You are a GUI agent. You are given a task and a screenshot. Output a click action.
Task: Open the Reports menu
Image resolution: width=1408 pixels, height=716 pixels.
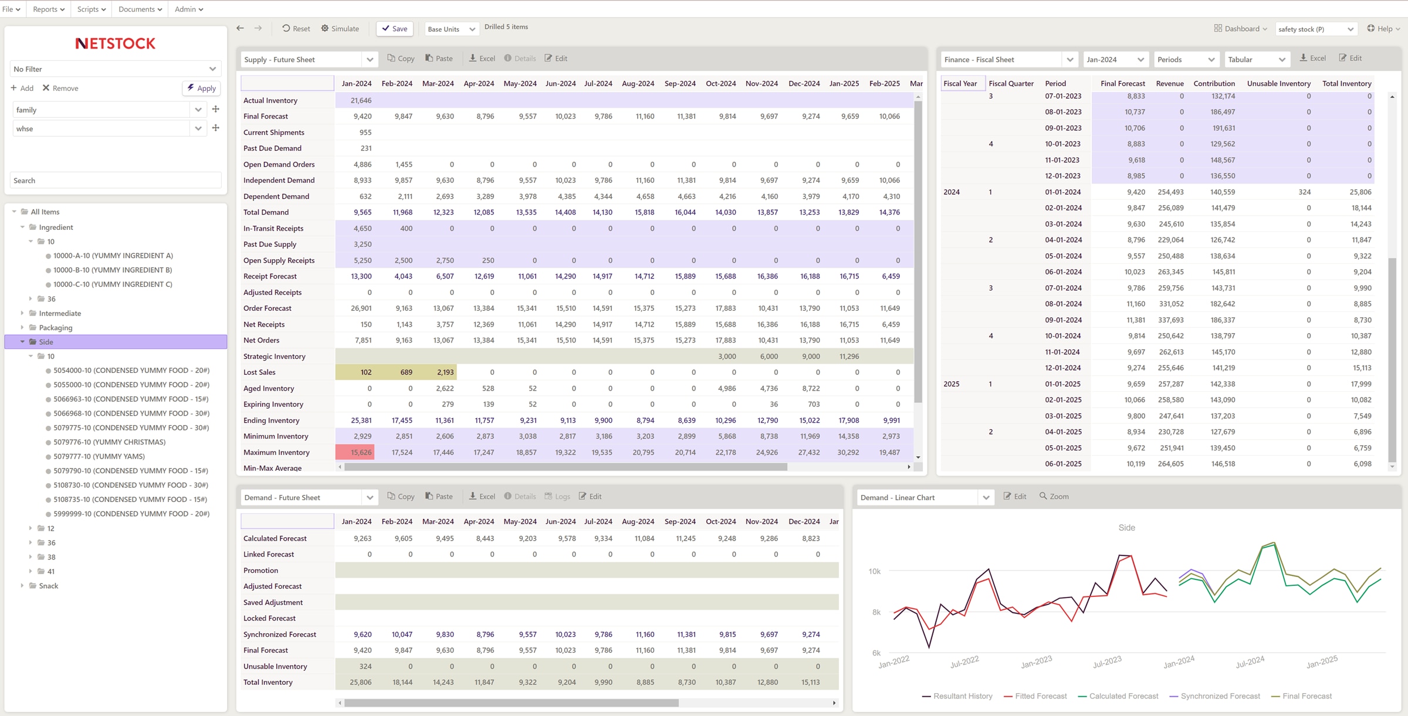click(49, 9)
